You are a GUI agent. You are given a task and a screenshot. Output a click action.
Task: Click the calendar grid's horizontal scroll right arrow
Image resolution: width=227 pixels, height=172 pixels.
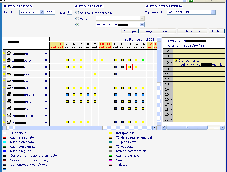click(x=155, y=128)
